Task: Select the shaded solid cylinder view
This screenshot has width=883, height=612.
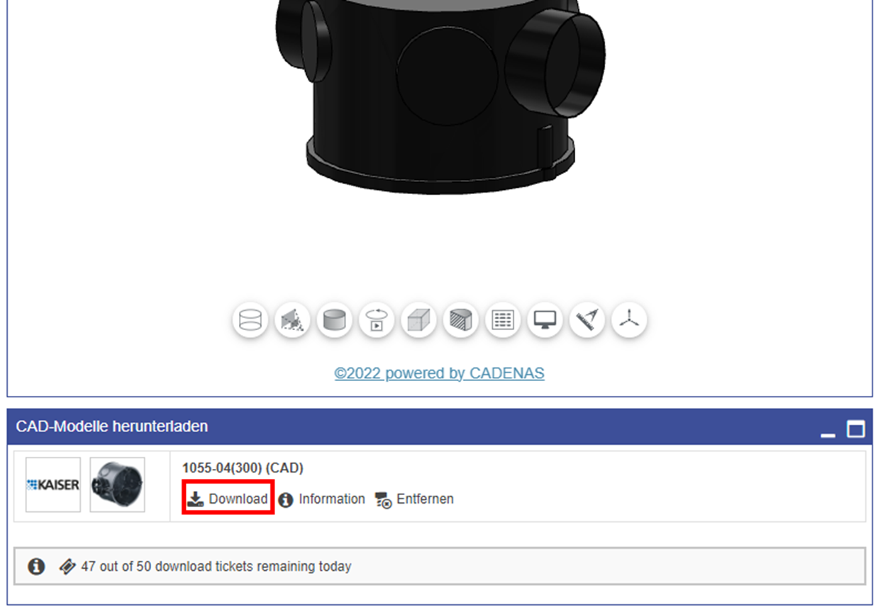Action: (335, 320)
